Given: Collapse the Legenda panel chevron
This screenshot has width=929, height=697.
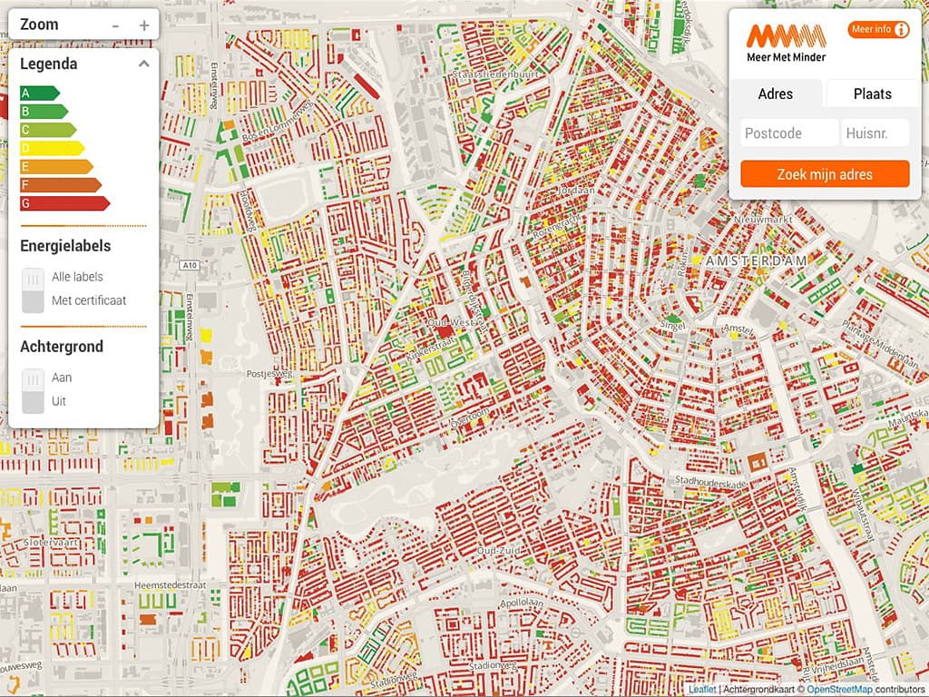Looking at the screenshot, I should coord(144,64).
